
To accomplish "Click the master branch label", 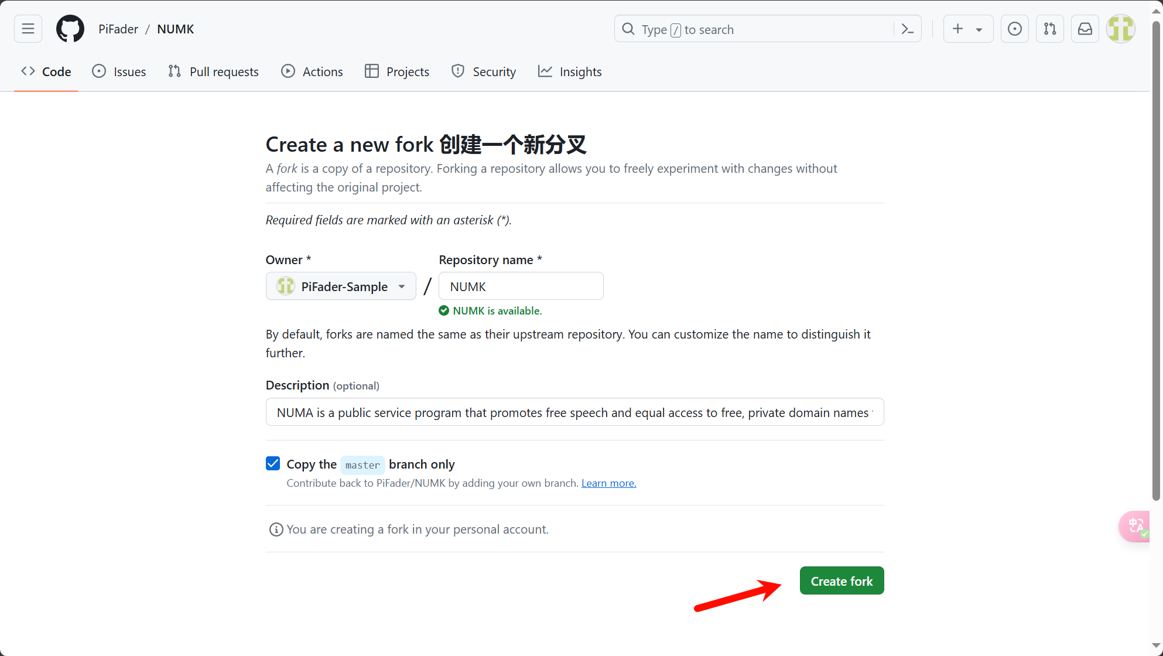I will (362, 465).
